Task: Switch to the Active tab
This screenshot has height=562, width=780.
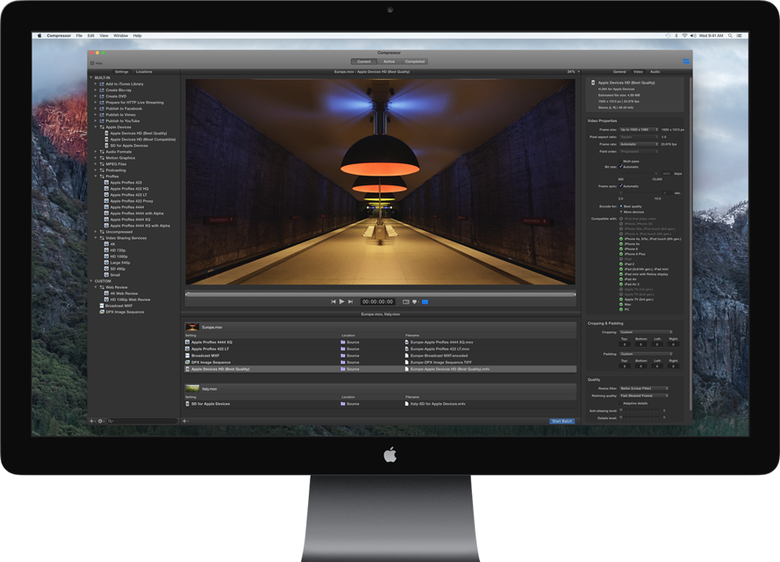Action: [389, 61]
